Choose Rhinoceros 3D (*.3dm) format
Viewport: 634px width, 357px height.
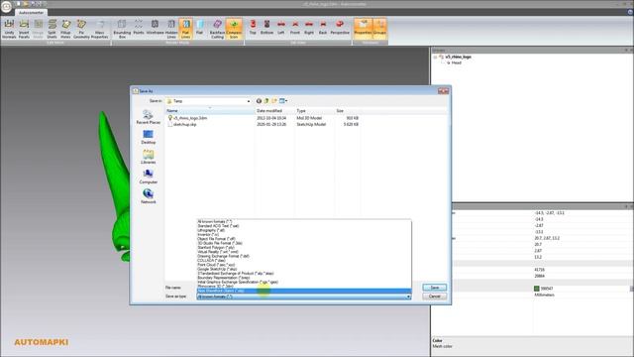pos(304,287)
